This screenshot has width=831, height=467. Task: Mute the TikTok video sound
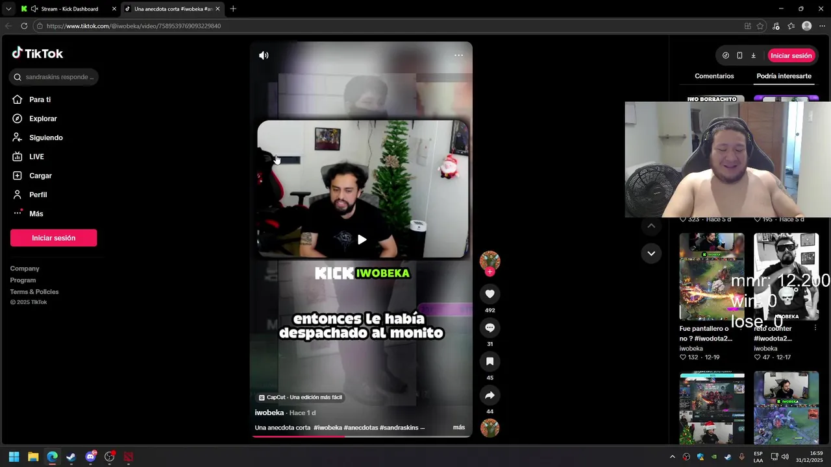point(264,56)
